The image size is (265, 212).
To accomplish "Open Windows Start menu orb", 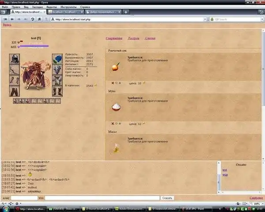I will pyautogui.click(x=5, y=209).
